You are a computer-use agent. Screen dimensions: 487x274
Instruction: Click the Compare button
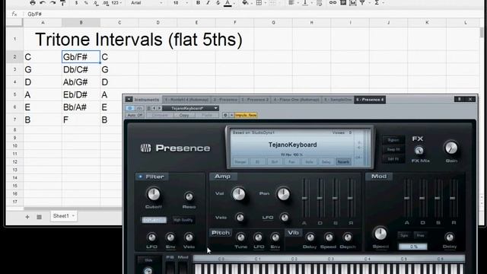[x=160, y=115]
